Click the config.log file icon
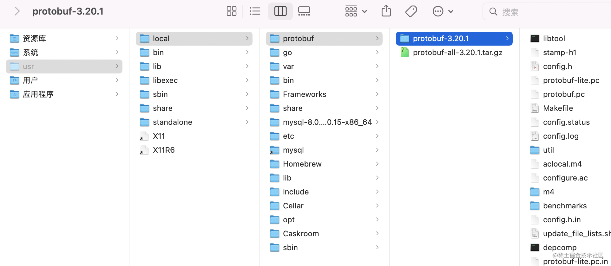This screenshot has height=266, width=611. (x=535, y=136)
